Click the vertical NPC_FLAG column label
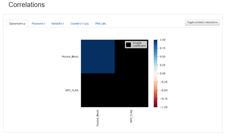 131,116
